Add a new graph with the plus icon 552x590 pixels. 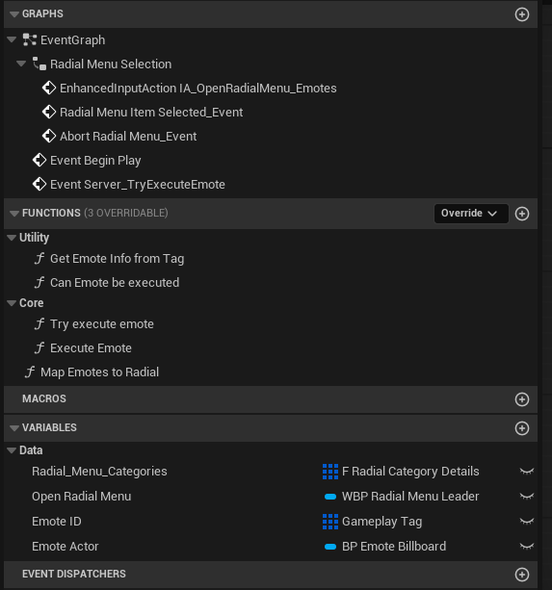pyautogui.click(x=522, y=14)
